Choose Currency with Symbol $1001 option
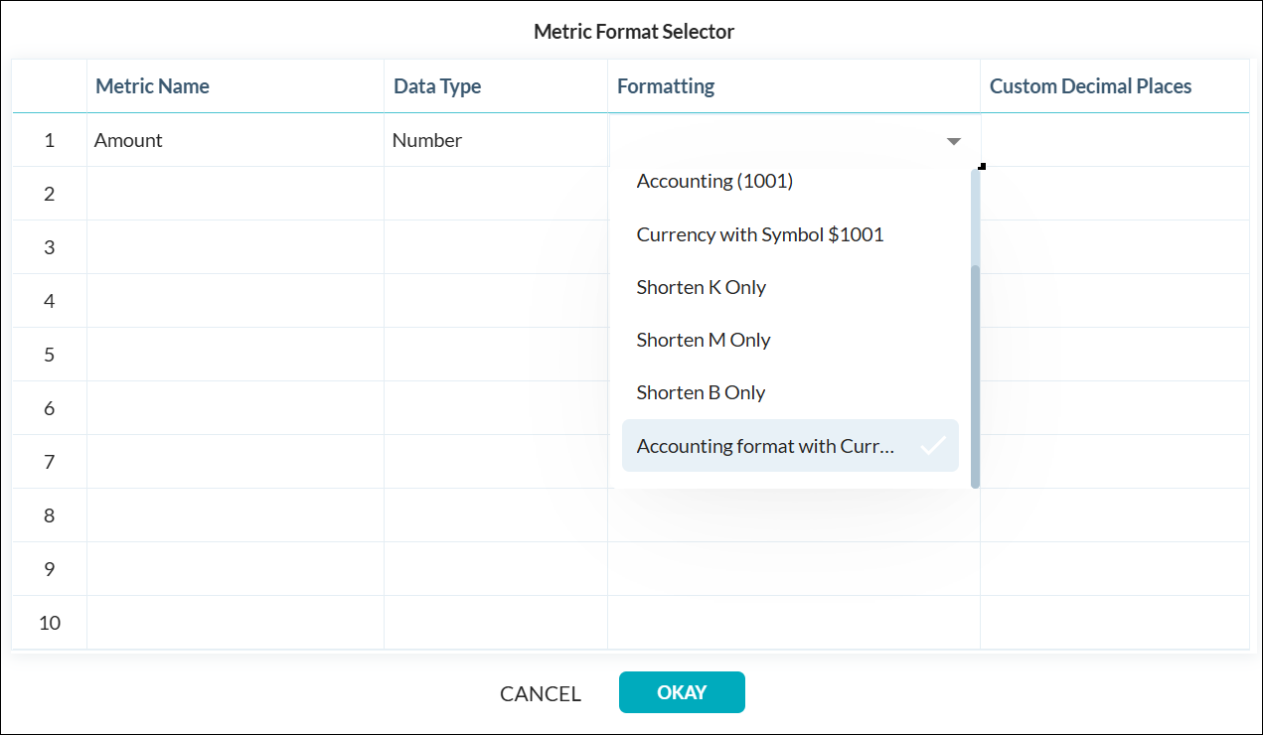 point(760,234)
